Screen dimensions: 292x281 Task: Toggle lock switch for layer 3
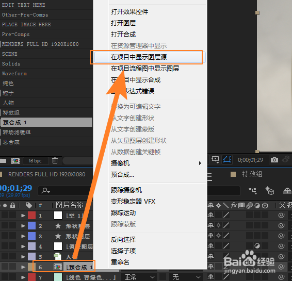[12, 236]
